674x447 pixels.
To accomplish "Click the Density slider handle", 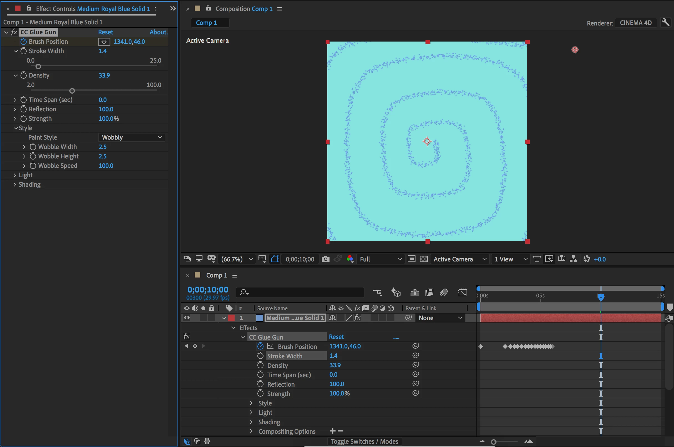I will coord(72,91).
